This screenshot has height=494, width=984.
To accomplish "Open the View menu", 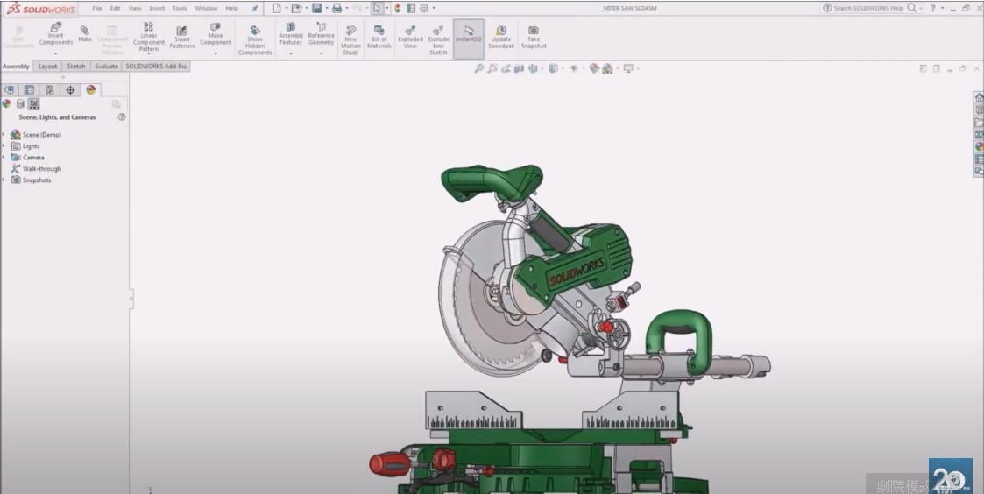I will coord(135,8).
